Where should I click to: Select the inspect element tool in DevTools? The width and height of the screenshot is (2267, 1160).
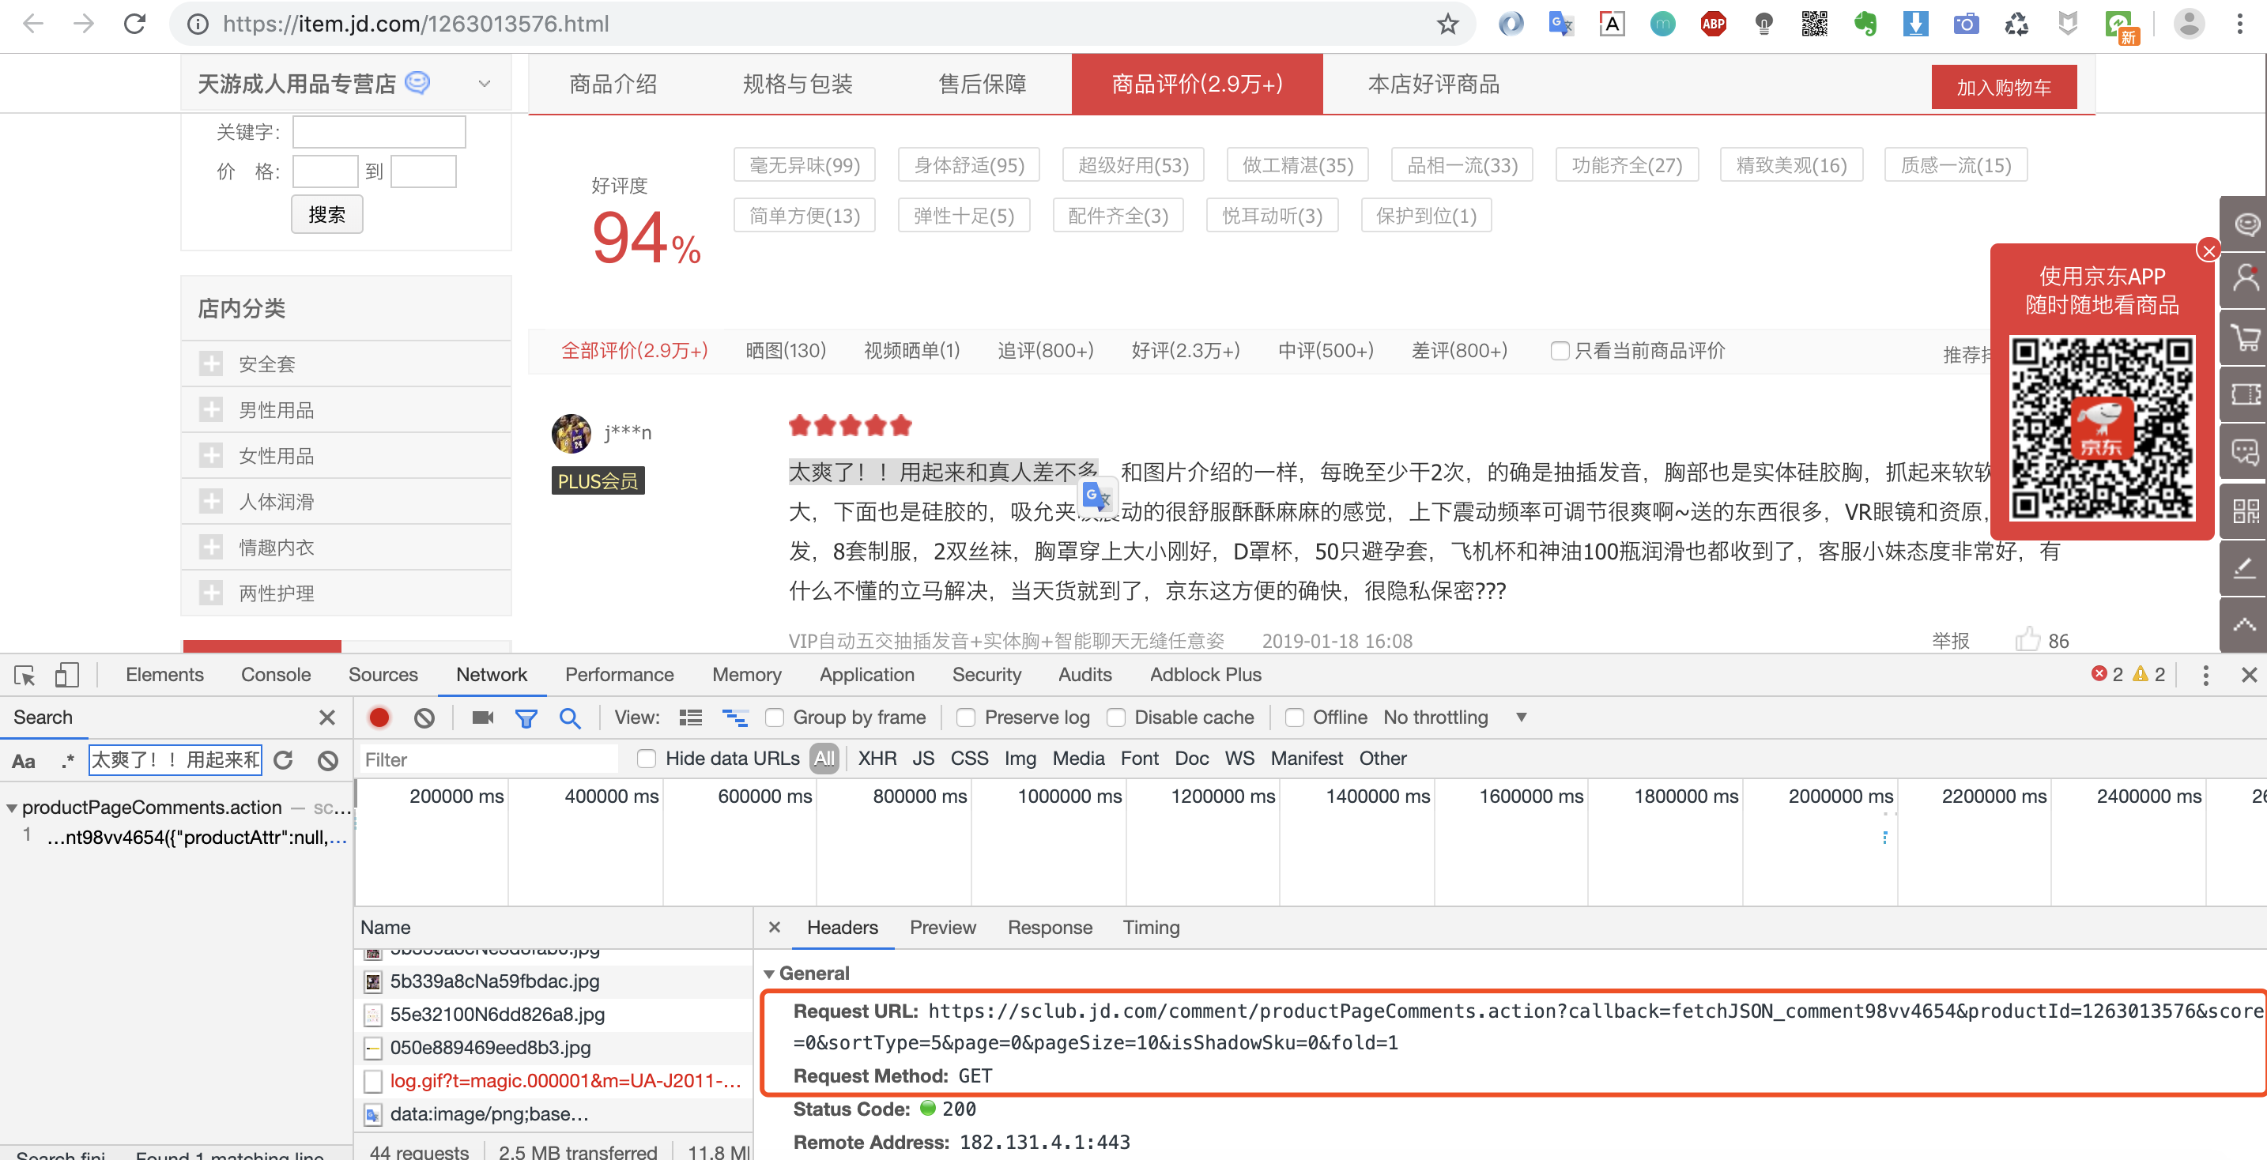point(24,675)
